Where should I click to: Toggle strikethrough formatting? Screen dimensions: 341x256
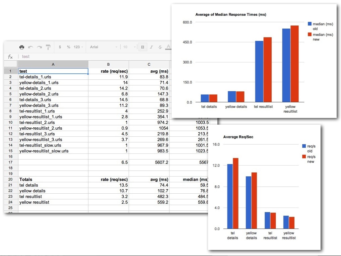click(x=160, y=47)
